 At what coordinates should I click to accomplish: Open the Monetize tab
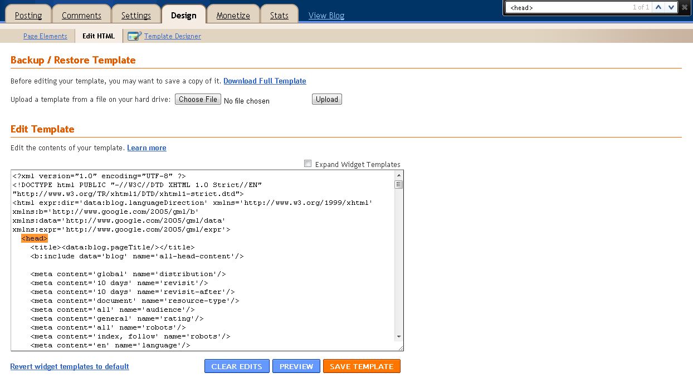[233, 15]
